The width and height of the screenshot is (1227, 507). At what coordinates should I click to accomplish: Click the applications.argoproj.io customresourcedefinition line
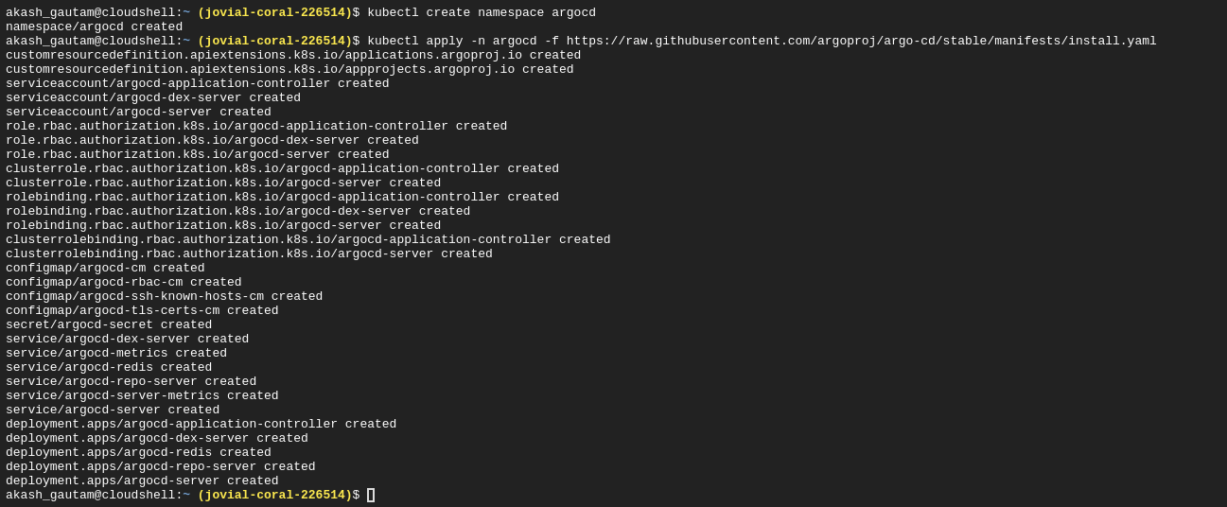coord(293,55)
